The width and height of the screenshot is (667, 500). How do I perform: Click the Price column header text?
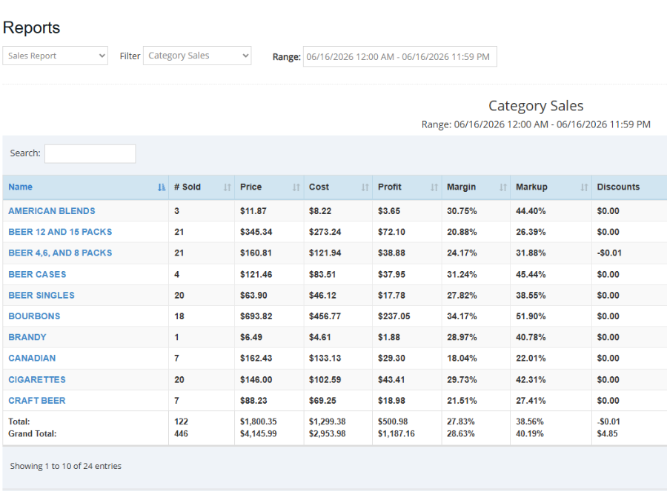(250, 187)
